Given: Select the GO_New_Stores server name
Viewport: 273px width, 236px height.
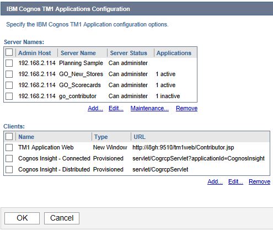Looking at the screenshot, I should pos(81,74).
